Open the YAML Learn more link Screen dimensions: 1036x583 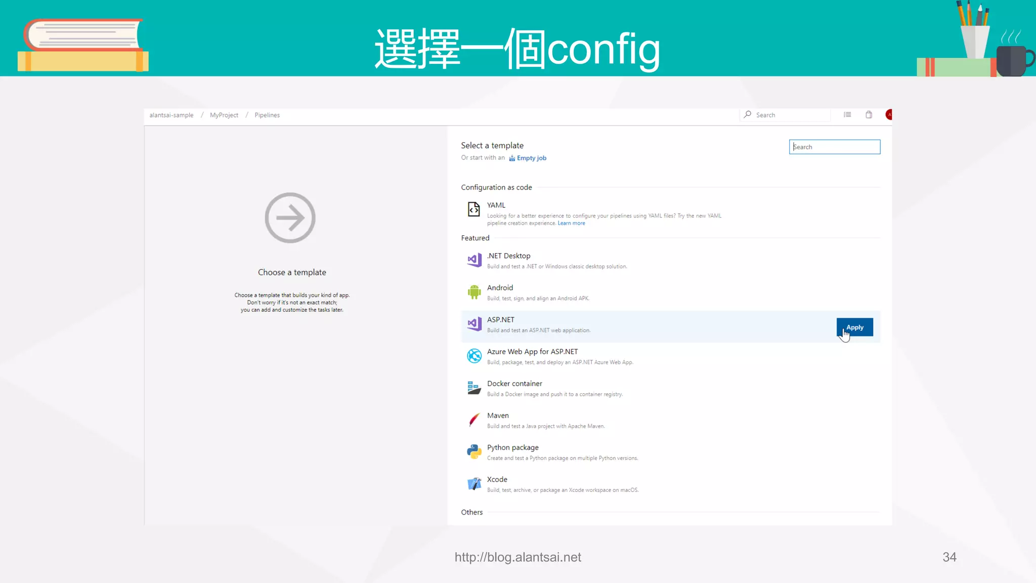point(571,223)
